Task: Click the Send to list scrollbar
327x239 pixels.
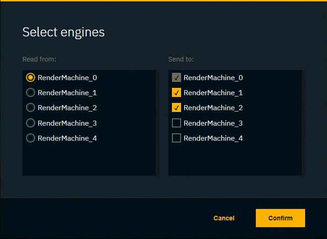Action: pos(303,123)
